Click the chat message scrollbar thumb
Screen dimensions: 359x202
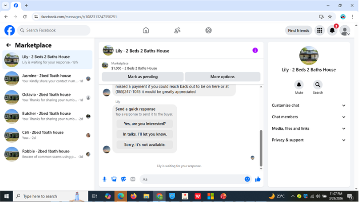click(x=261, y=148)
